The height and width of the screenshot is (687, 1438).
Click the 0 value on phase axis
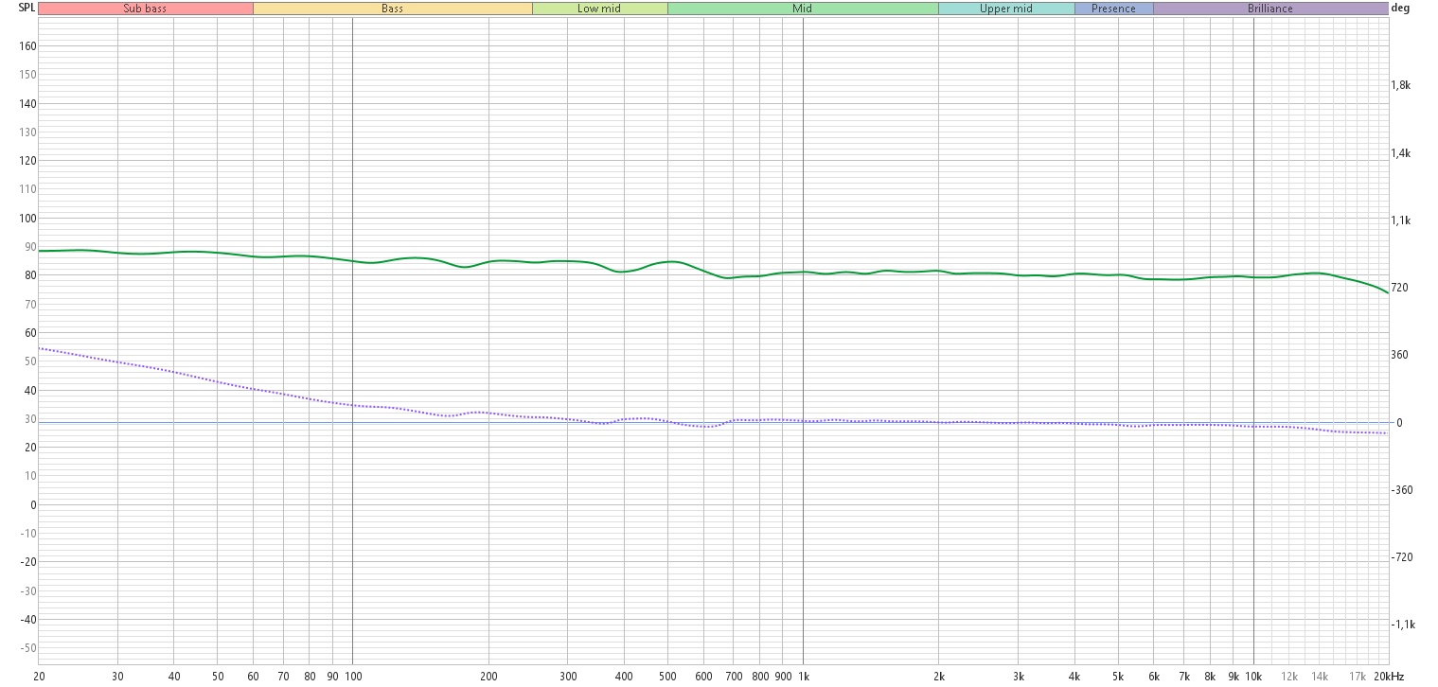coord(1399,423)
